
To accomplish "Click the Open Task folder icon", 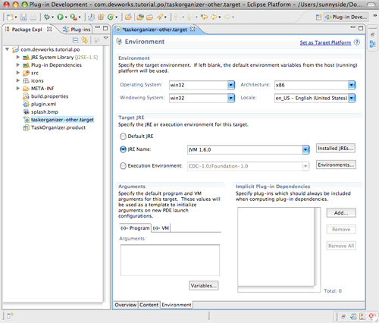I will (150, 17).
